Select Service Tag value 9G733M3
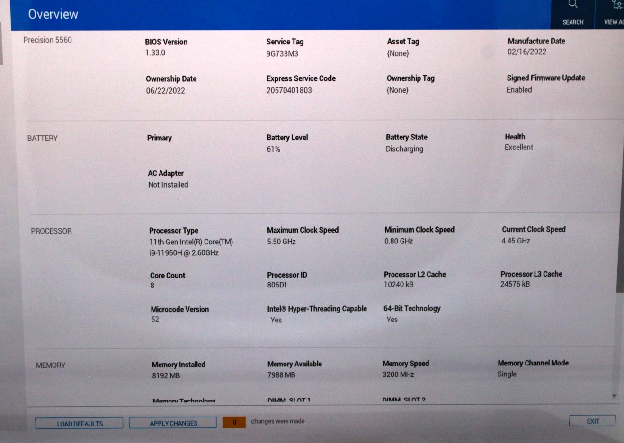This screenshot has width=624, height=443. pos(282,53)
